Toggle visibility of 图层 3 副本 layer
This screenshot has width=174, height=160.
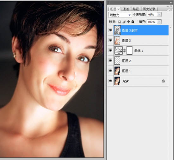tap(110, 30)
